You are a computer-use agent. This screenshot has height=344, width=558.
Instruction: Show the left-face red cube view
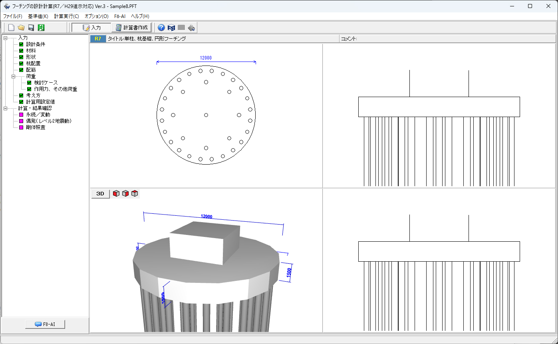[x=116, y=194]
